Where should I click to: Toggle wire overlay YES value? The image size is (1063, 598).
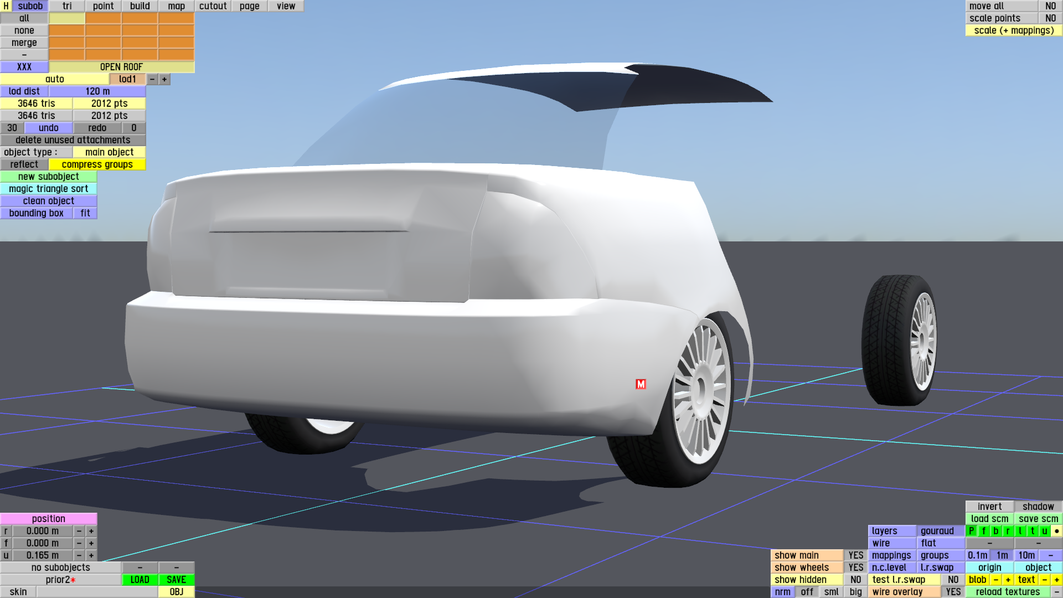click(953, 592)
